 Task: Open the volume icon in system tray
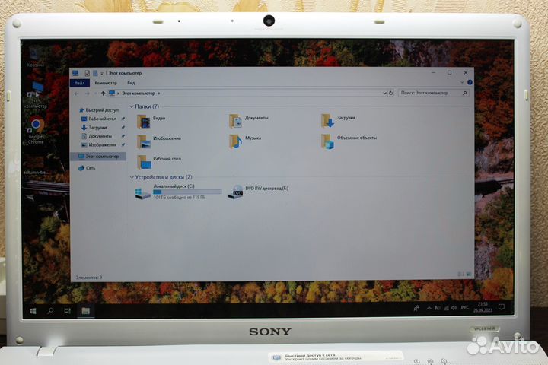454,308
